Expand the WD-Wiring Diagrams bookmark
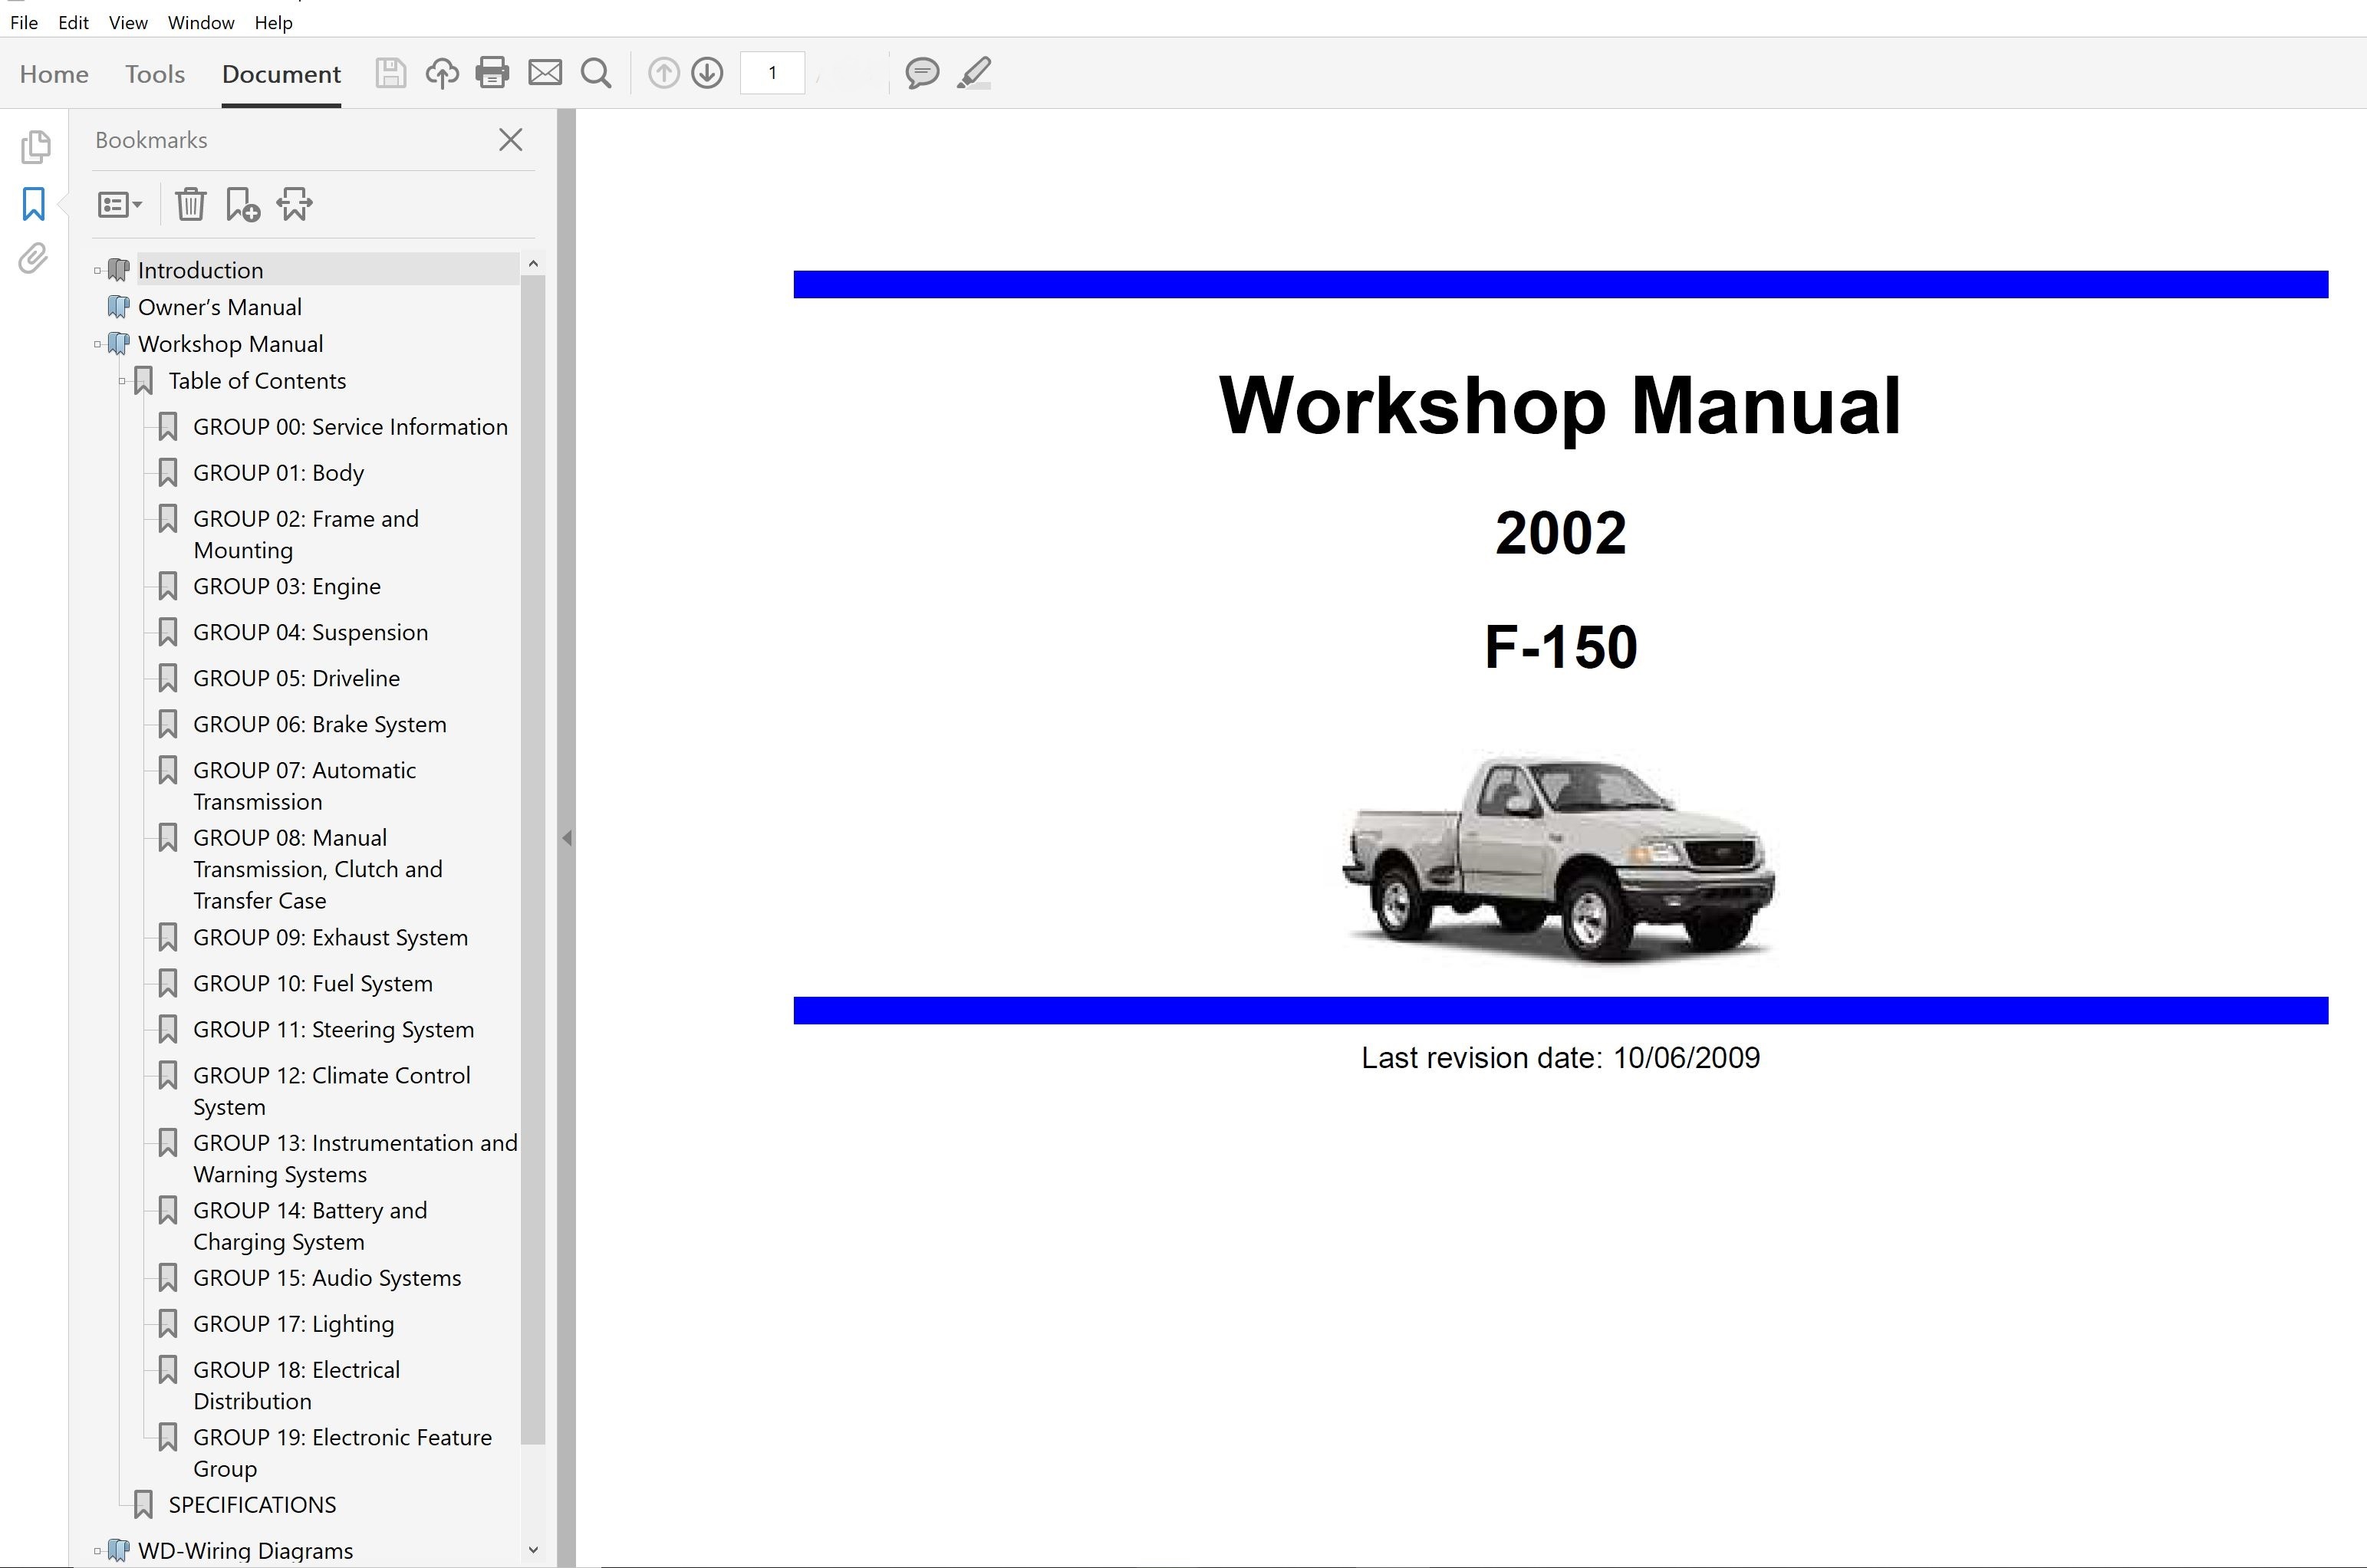The height and width of the screenshot is (1568, 2367). click(x=97, y=1551)
